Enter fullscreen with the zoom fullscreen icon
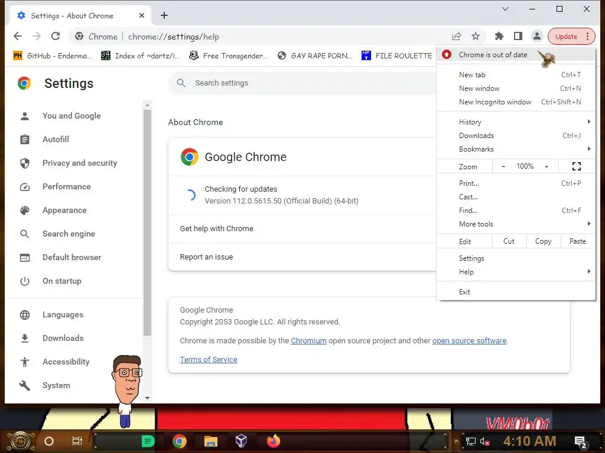Image resolution: width=605 pixels, height=453 pixels. pyautogui.click(x=577, y=166)
